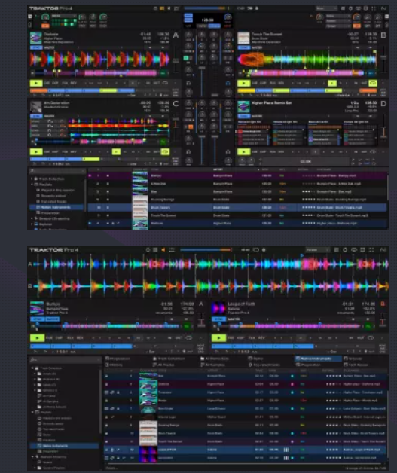Click fullscreen icon in bottom window header
Viewport: 397px width, 473px height.
pos(371,250)
